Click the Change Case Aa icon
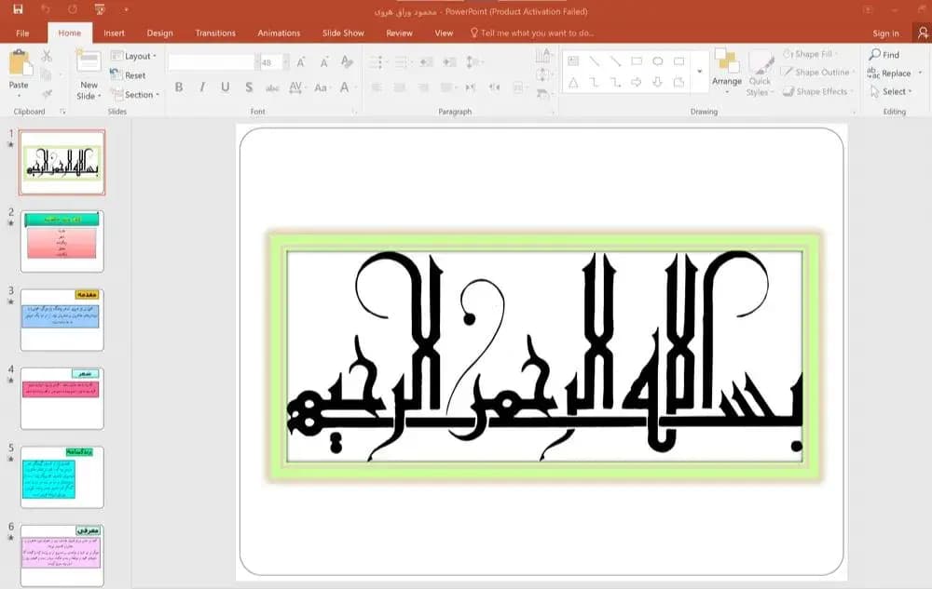This screenshot has width=932, height=589. (x=321, y=87)
